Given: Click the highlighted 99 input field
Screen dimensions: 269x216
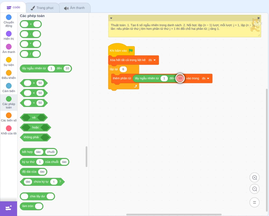Looking at the screenshot, I should (180, 78).
